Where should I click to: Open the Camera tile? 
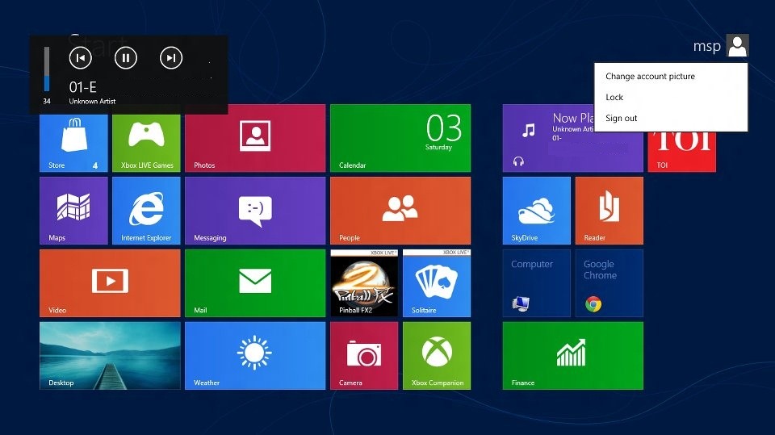tap(364, 356)
